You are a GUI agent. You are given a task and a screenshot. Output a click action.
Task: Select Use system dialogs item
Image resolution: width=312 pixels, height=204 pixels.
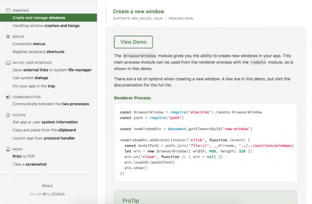point(30,78)
